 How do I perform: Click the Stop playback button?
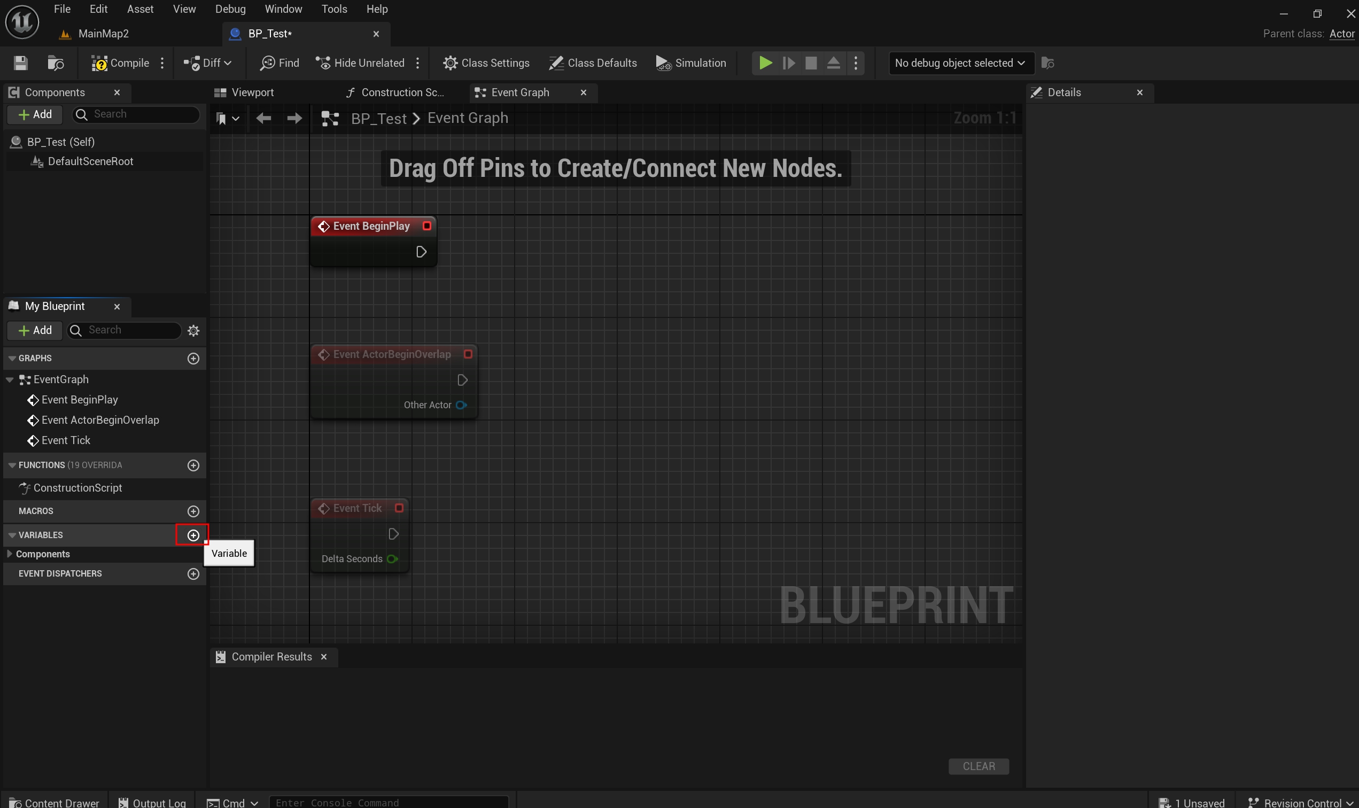pyautogui.click(x=811, y=63)
